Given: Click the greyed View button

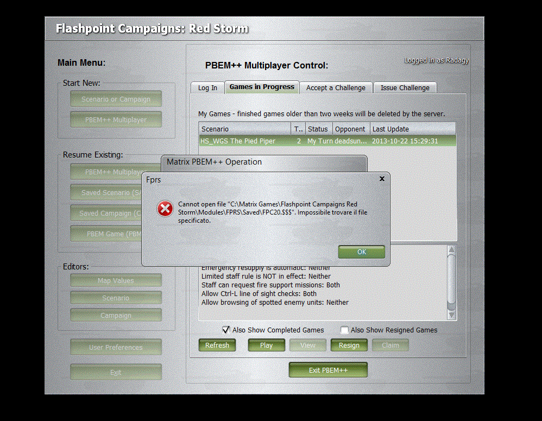Looking at the screenshot, I should [307, 345].
